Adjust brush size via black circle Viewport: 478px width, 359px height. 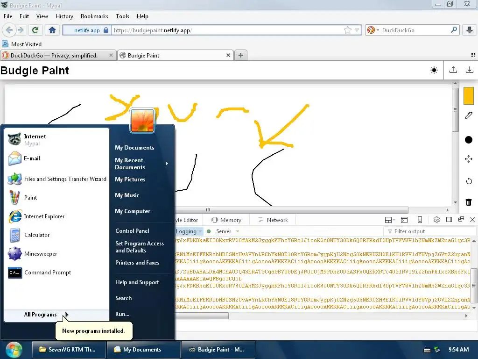point(469,140)
